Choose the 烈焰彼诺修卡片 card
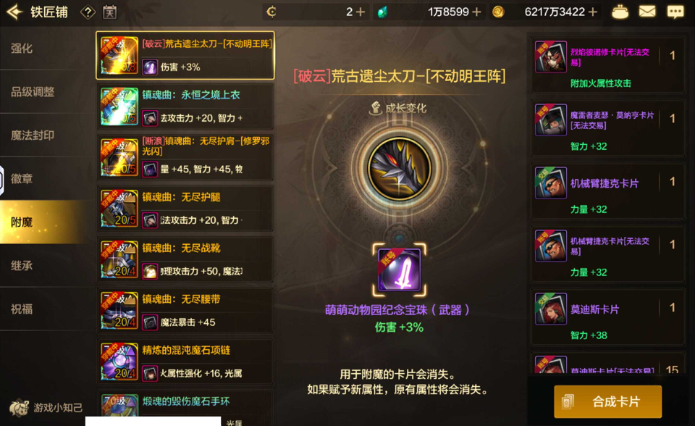 pyautogui.click(x=607, y=64)
